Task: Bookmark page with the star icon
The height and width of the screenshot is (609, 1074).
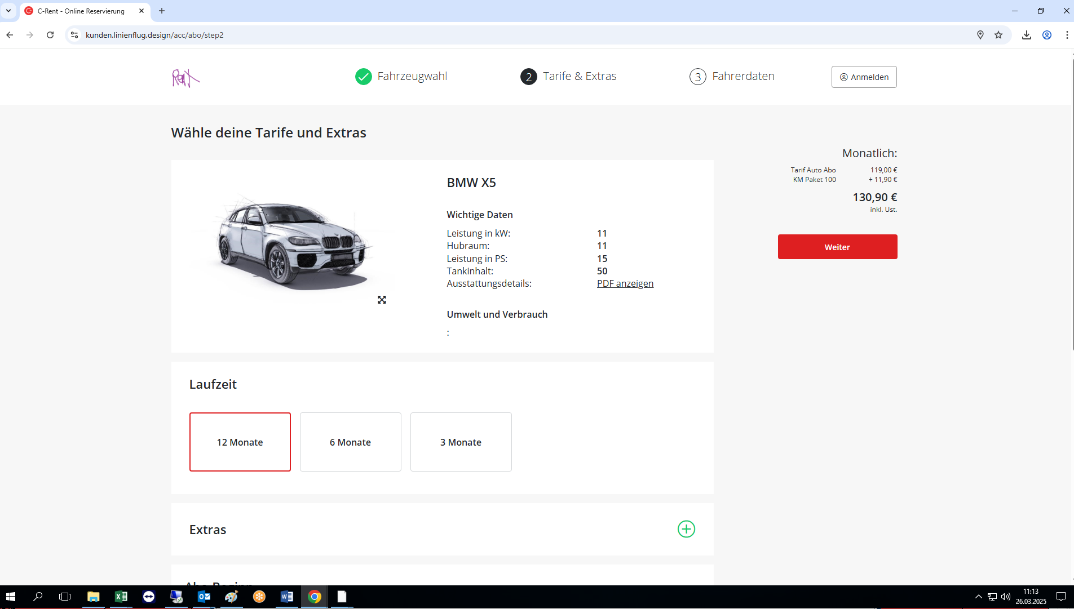Action: pos(998,35)
